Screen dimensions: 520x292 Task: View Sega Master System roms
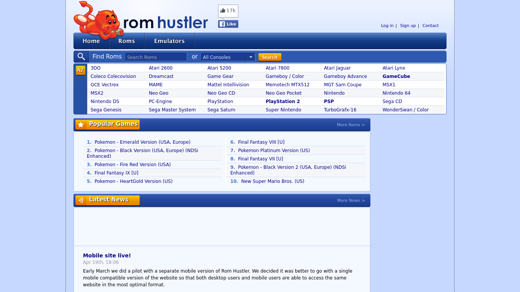(x=172, y=110)
